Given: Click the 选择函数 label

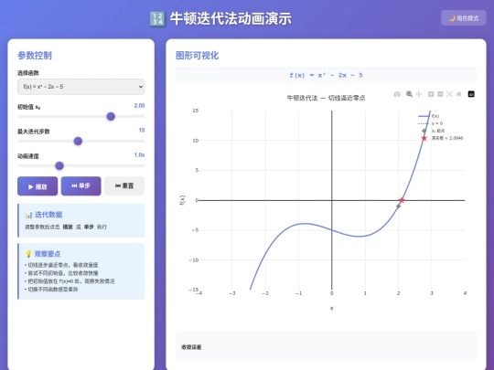Looking at the screenshot, I should [28, 73].
